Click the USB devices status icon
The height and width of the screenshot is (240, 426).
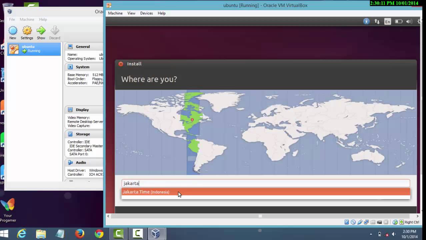360,222
